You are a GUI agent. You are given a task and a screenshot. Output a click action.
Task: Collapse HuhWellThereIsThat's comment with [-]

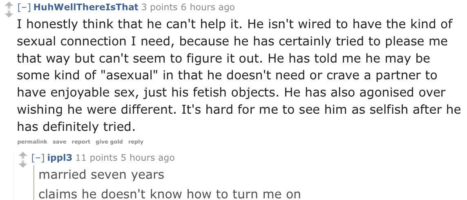point(24,7)
